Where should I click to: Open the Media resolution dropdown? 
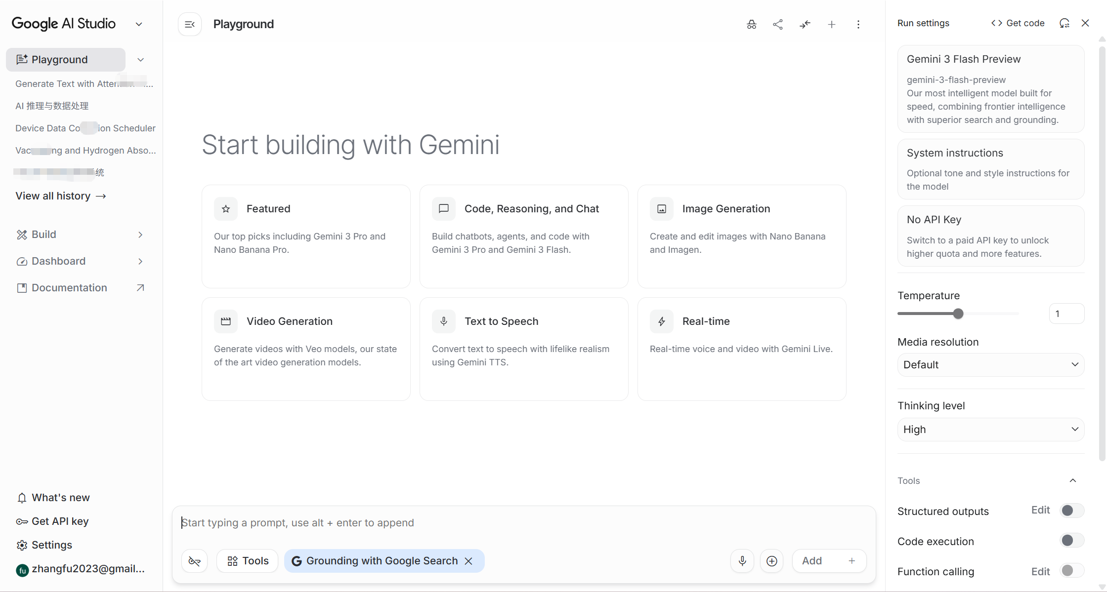(991, 365)
